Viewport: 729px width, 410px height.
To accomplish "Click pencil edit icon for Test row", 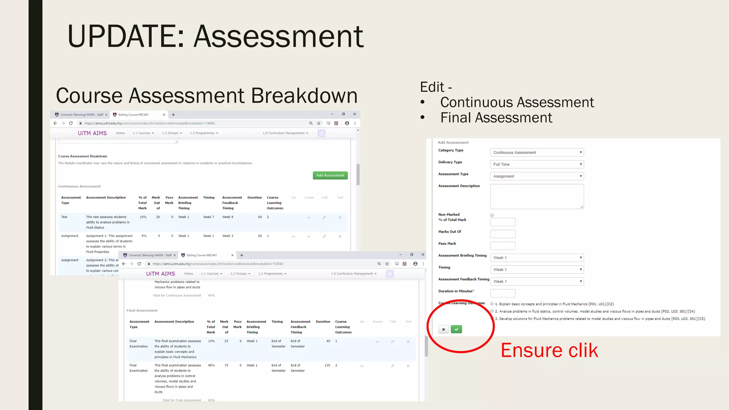I will (324, 217).
